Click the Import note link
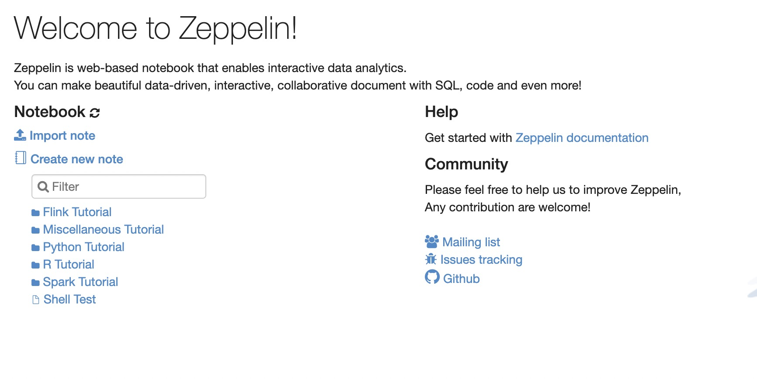The image size is (757, 379). 63,136
